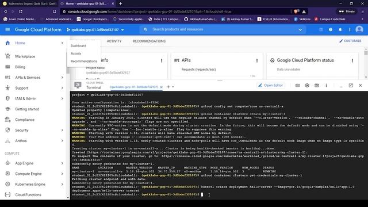Expand the Anthos submenu chevron
This screenshot has height=207, width=368.
pyautogui.click(x=62, y=141)
